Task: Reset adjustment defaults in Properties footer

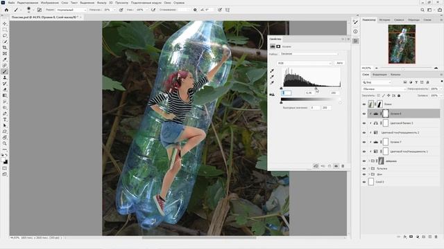Action: (x=330, y=166)
